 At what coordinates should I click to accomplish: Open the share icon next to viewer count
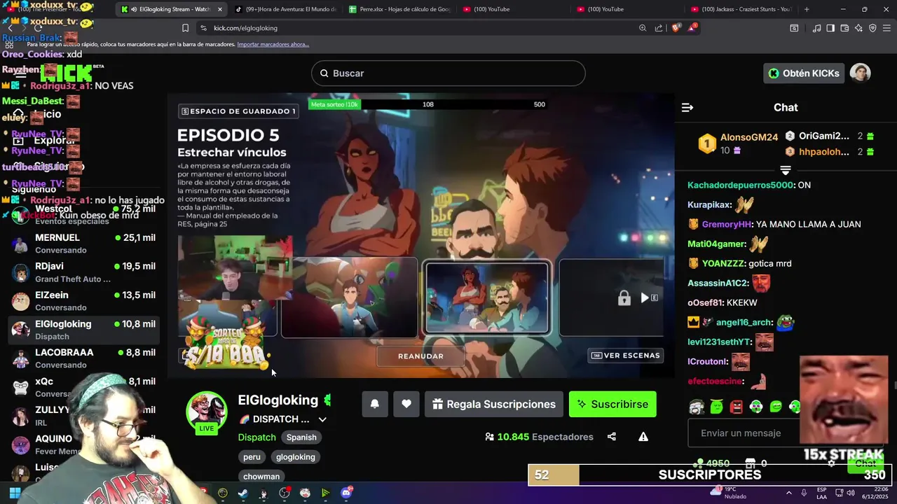pos(612,437)
